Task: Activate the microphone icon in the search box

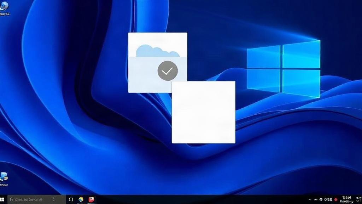Action: [54, 199]
